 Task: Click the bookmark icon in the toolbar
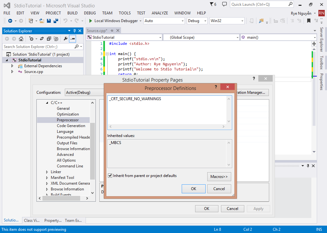click(309, 21)
